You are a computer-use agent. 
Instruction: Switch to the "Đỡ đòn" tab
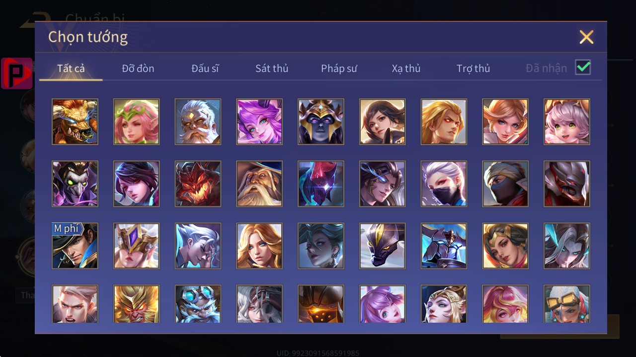138,69
